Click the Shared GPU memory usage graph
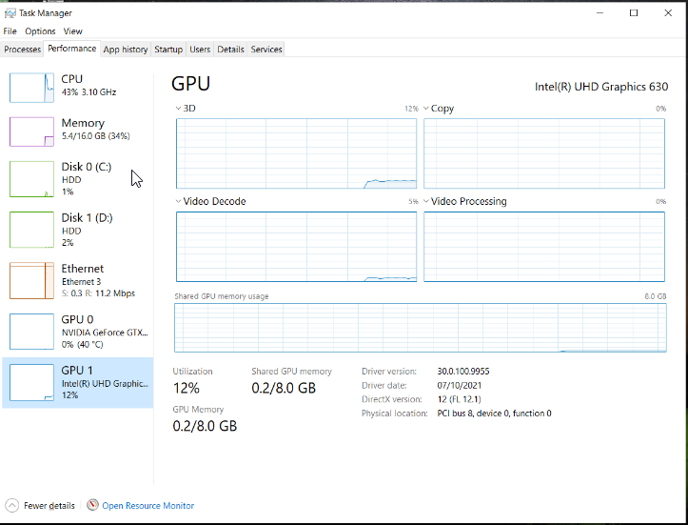Image resolution: width=688 pixels, height=525 pixels. pyautogui.click(x=421, y=328)
